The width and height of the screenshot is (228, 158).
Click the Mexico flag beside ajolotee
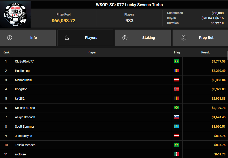coord(176,154)
